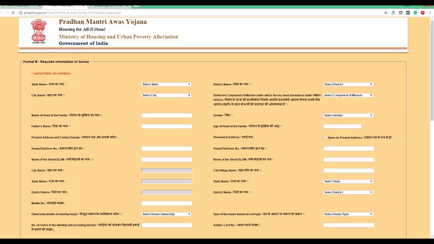Click the number of rooms input field

point(167,225)
